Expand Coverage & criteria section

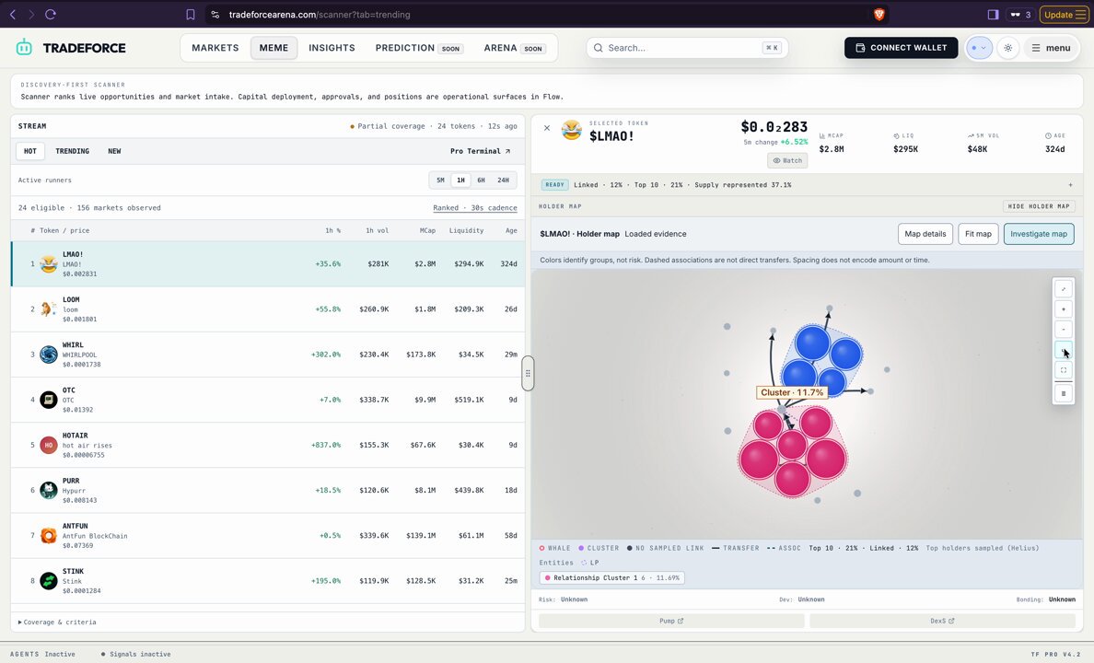(57, 622)
